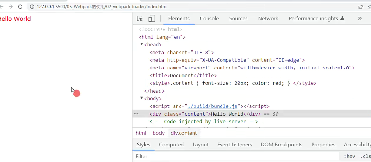Open the ./build/bundle.js script link
Screen dimensions: 371x162
click(x=212, y=106)
